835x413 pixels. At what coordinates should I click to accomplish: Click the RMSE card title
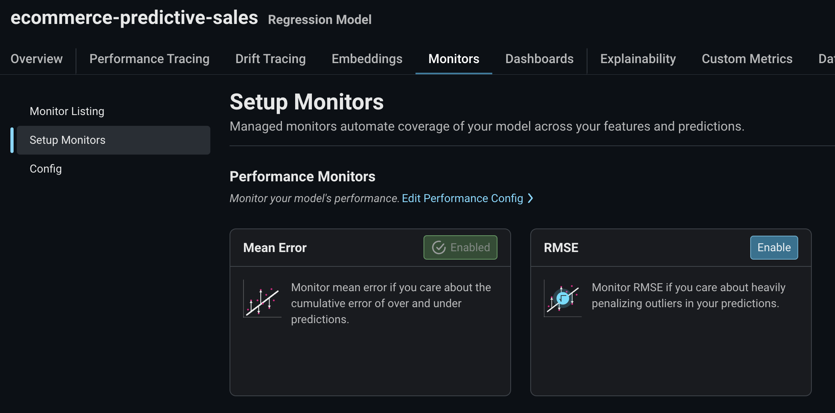[x=561, y=248]
